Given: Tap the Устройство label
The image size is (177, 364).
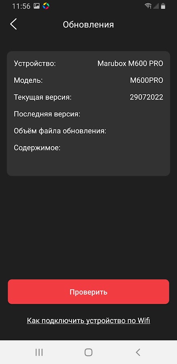Looking at the screenshot, I should point(35,63).
